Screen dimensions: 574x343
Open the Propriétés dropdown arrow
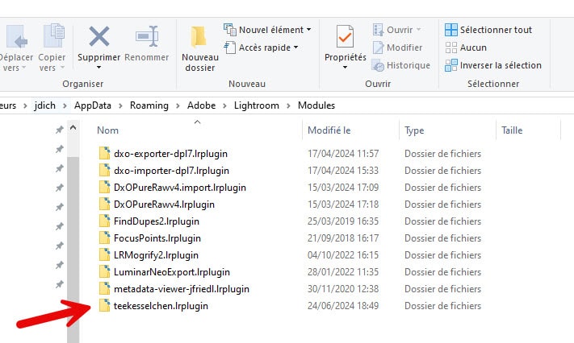point(345,68)
